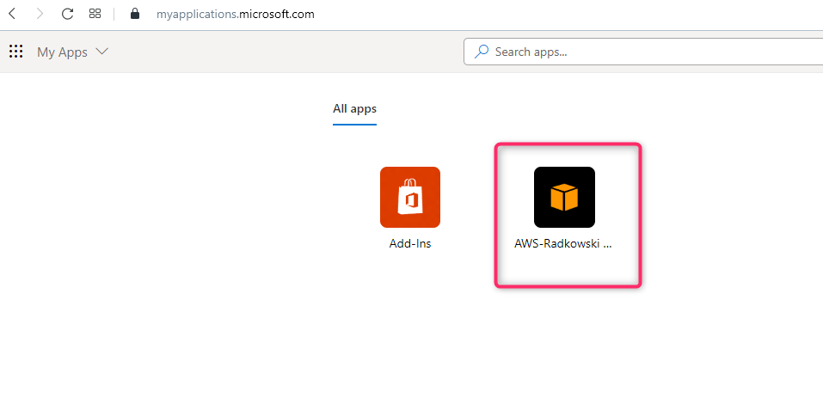Select the myapplications.microsoft.com address bar URL
The width and height of the screenshot is (823, 410).
coord(235,14)
